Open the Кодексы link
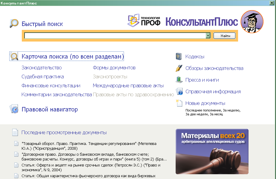Screen dimensions: 276x179 click(x=195, y=56)
